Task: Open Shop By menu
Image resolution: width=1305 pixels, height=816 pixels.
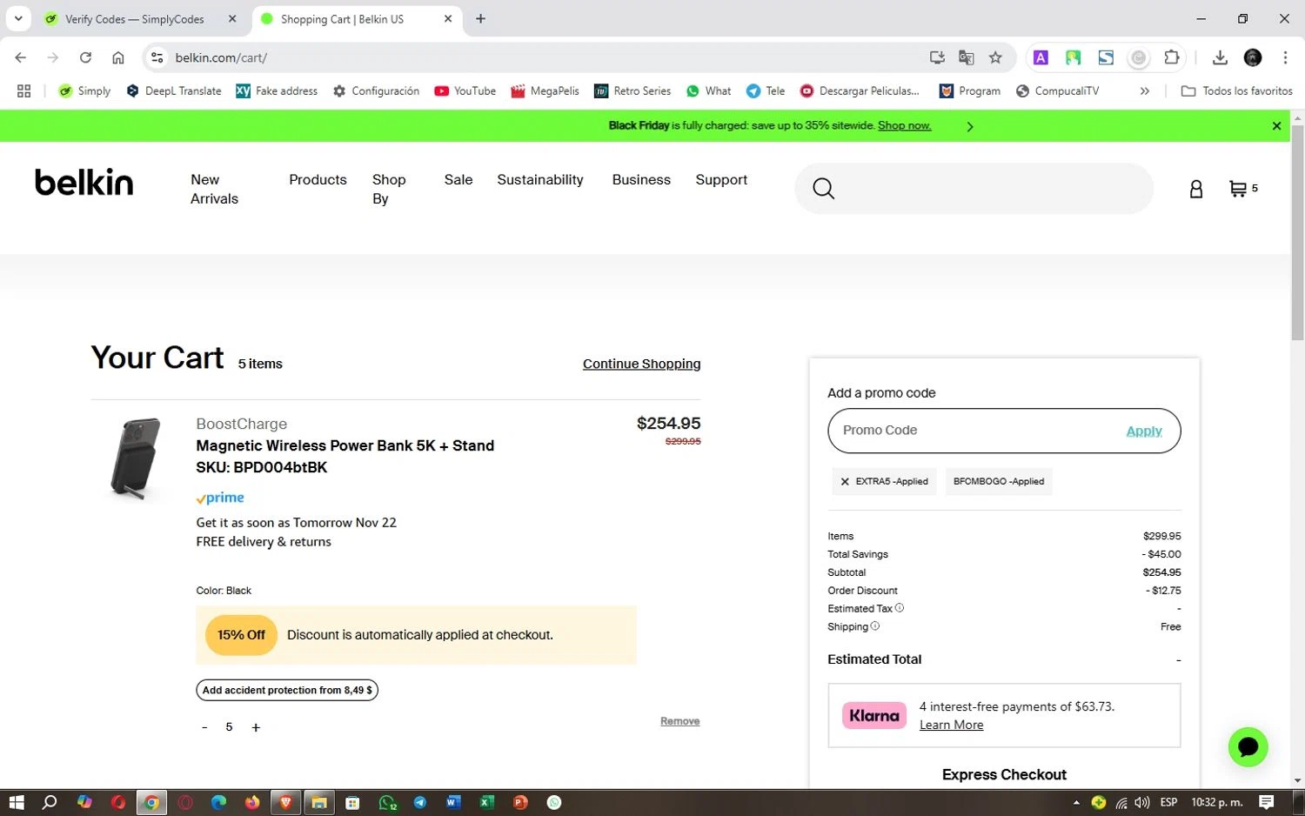Action: point(389,189)
